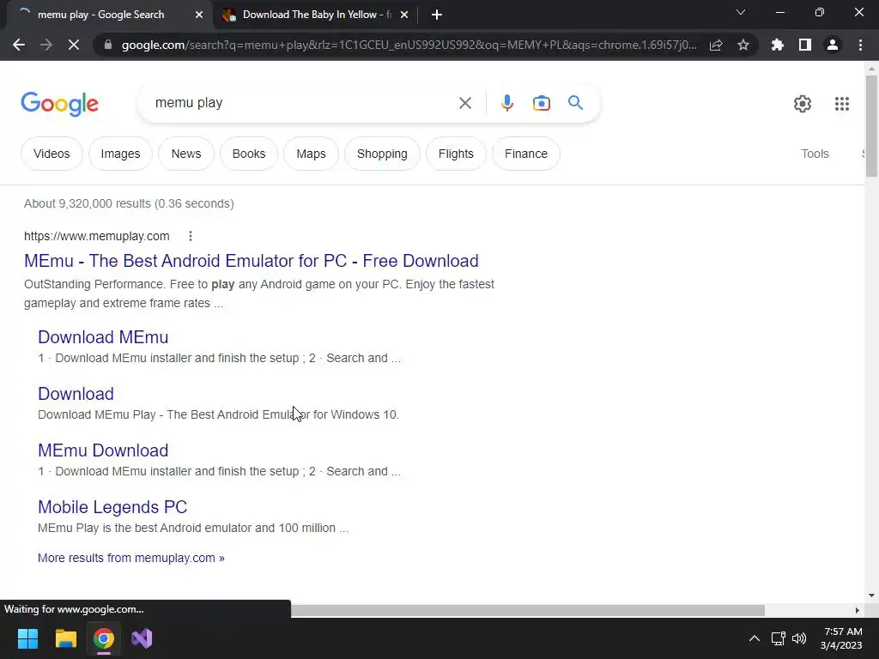Image resolution: width=879 pixels, height=659 pixels.
Task: Close the Baby In Yellow tab
Action: pyautogui.click(x=404, y=15)
